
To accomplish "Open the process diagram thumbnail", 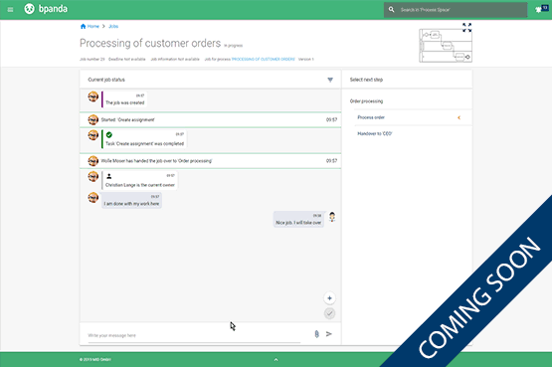I will pyautogui.click(x=446, y=46).
